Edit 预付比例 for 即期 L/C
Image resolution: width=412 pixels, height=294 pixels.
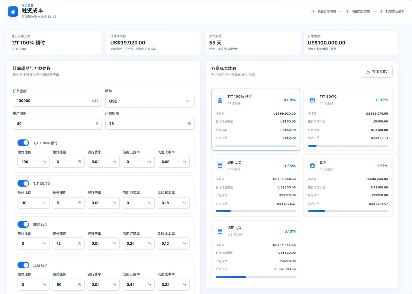[34, 243]
